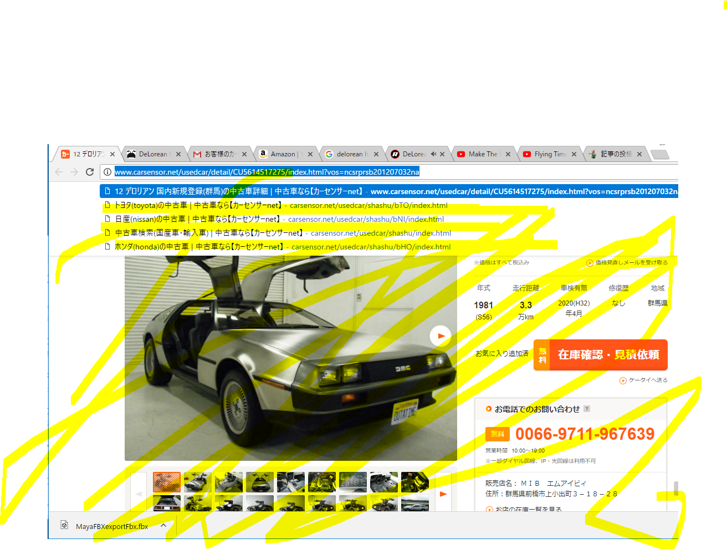Go back with the back arrow
This screenshot has width=727, height=549.
pos(59,172)
